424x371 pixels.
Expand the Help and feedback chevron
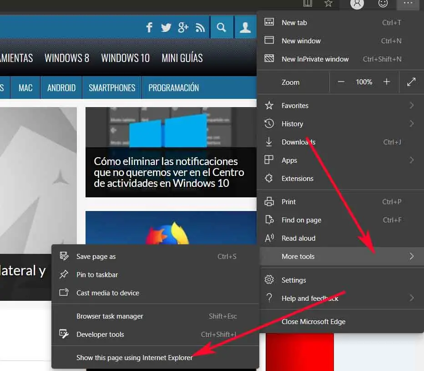coord(411,298)
